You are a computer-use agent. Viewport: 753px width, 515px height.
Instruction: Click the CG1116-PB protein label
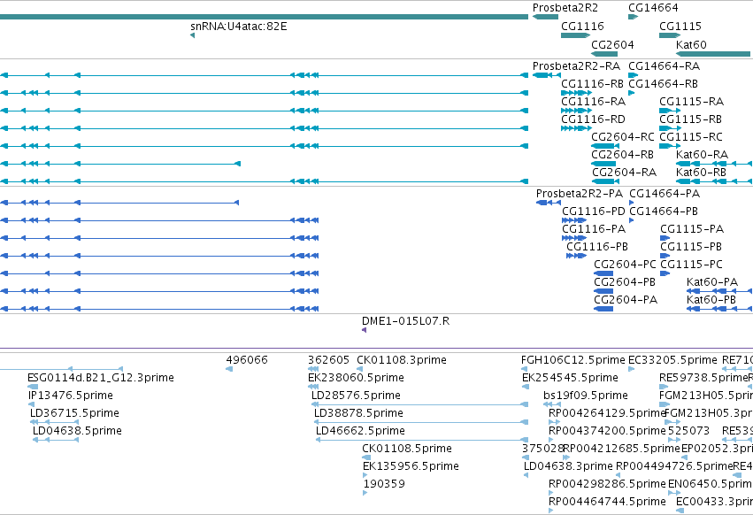pos(597,248)
